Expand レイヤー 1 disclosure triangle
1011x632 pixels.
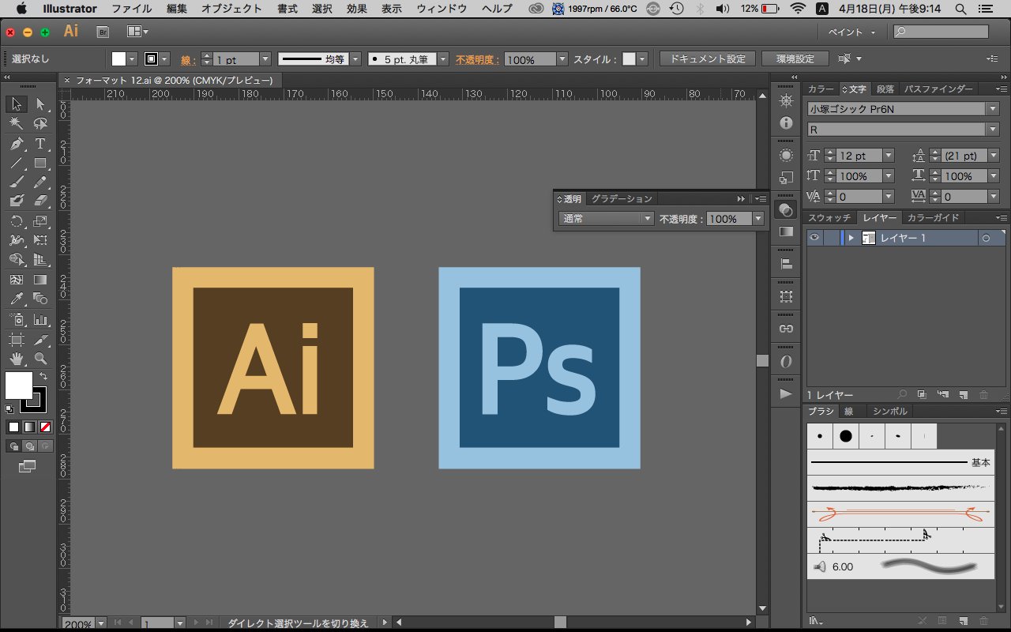pyautogui.click(x=851, y=238)
